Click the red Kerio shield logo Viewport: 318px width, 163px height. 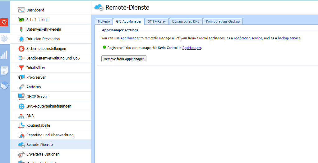click(x=4, y=22)
